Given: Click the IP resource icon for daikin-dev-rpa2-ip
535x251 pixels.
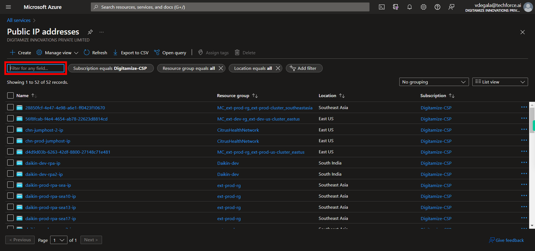Looking at the screenshot, I should pos(20,174).
